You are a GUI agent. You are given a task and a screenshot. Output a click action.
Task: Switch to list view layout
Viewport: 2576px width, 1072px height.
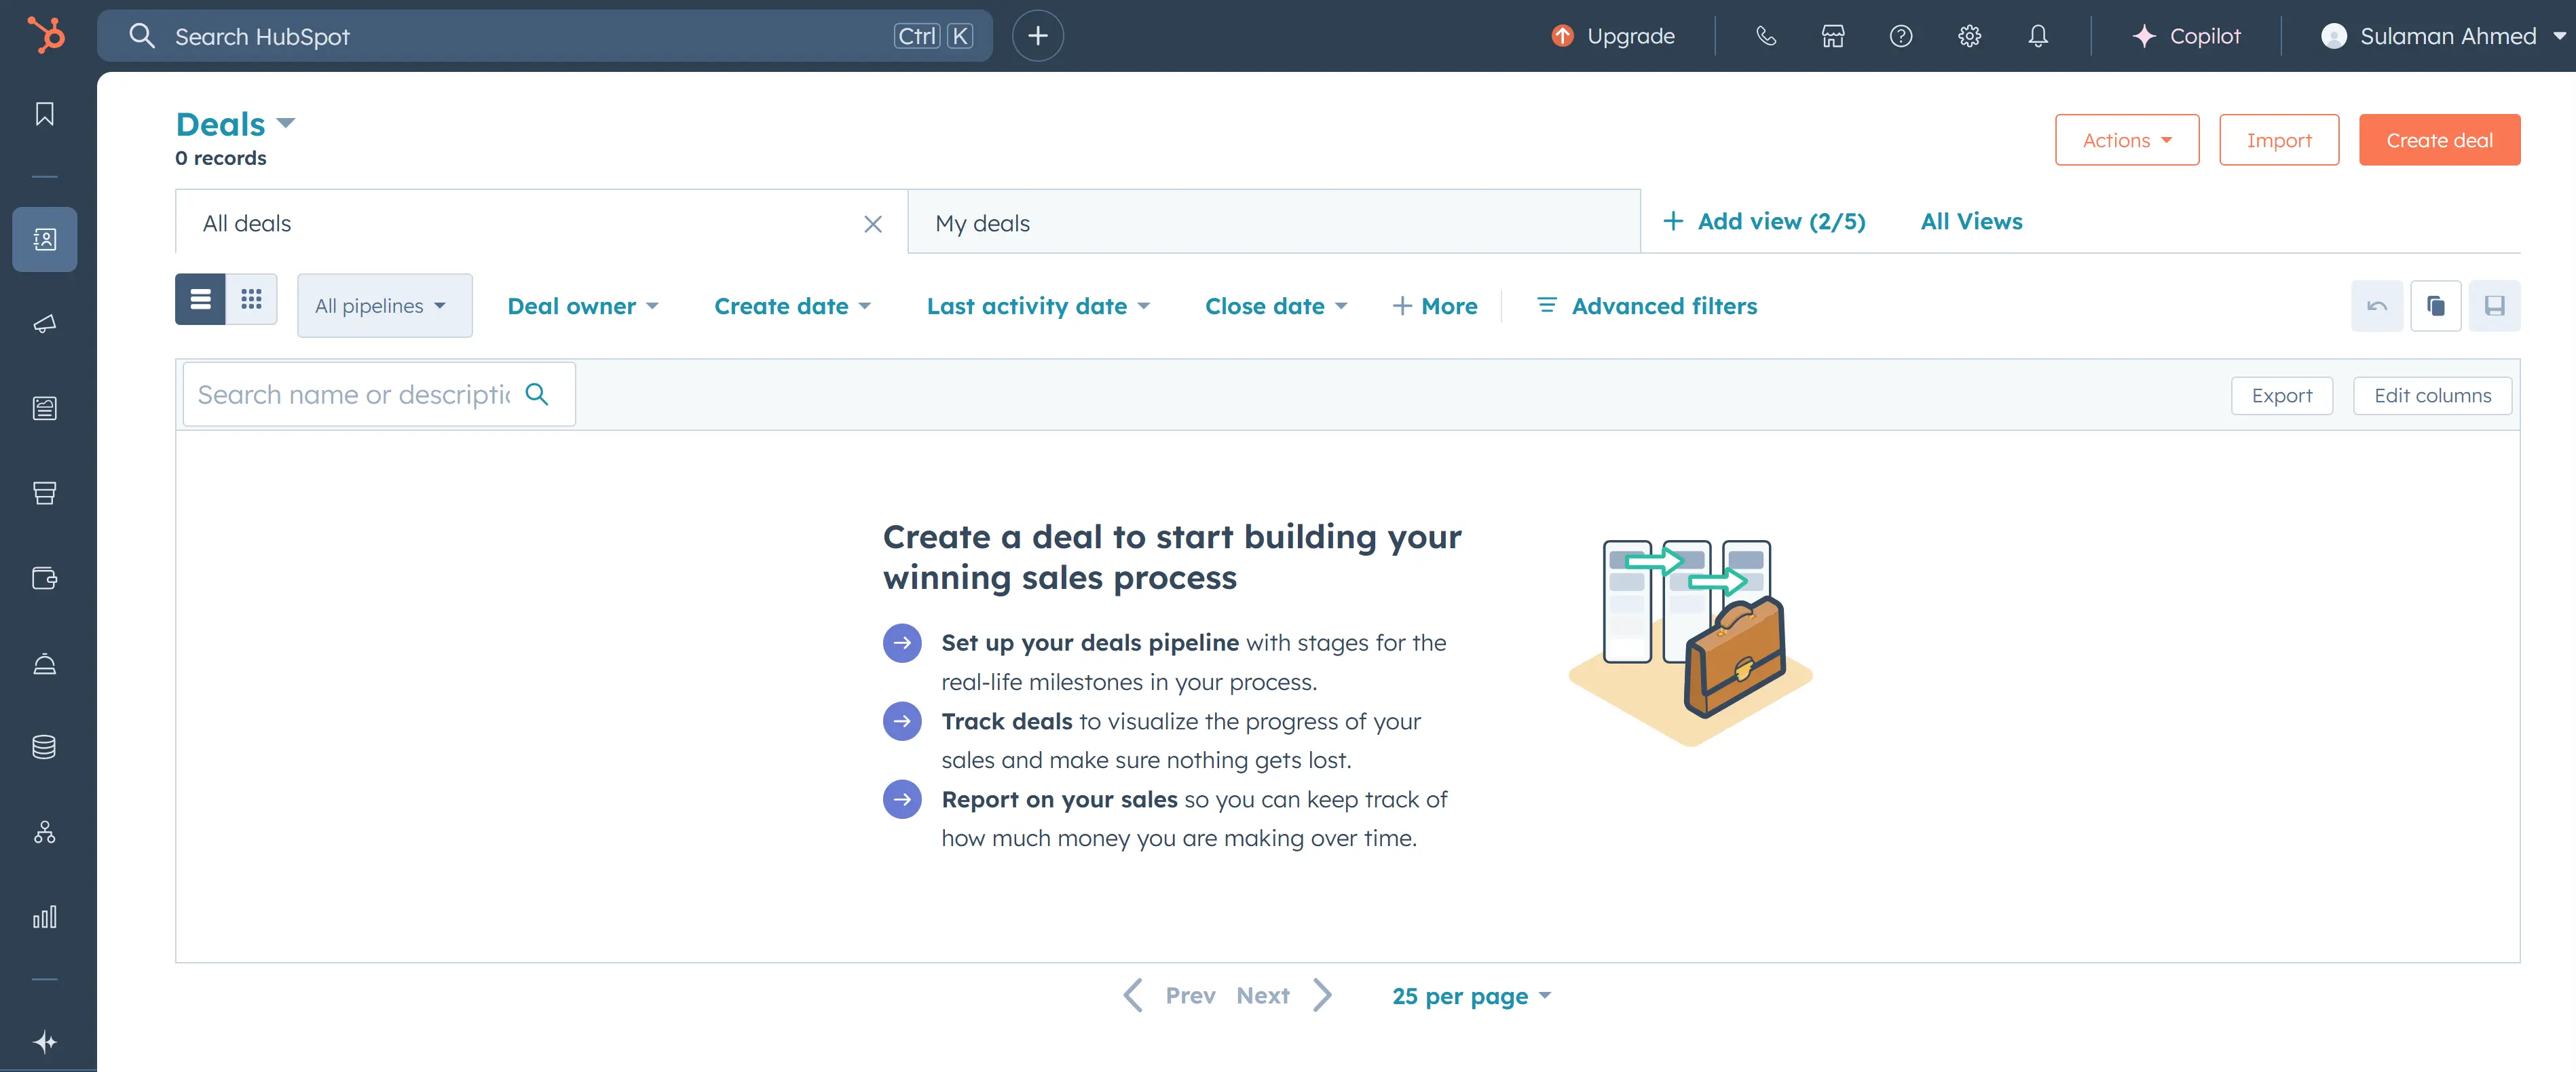point(200,299)
